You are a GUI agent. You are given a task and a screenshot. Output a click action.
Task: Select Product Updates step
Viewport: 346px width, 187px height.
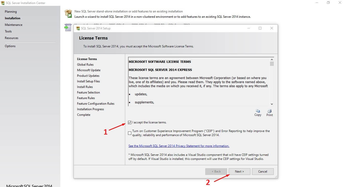point(88,76)
